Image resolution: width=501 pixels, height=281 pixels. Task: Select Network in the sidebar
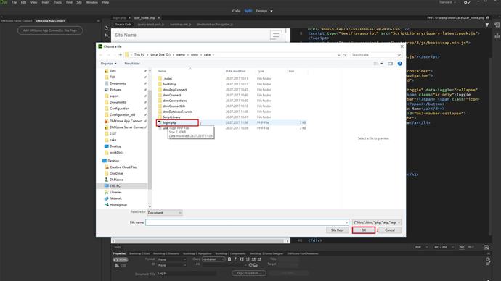115,198
